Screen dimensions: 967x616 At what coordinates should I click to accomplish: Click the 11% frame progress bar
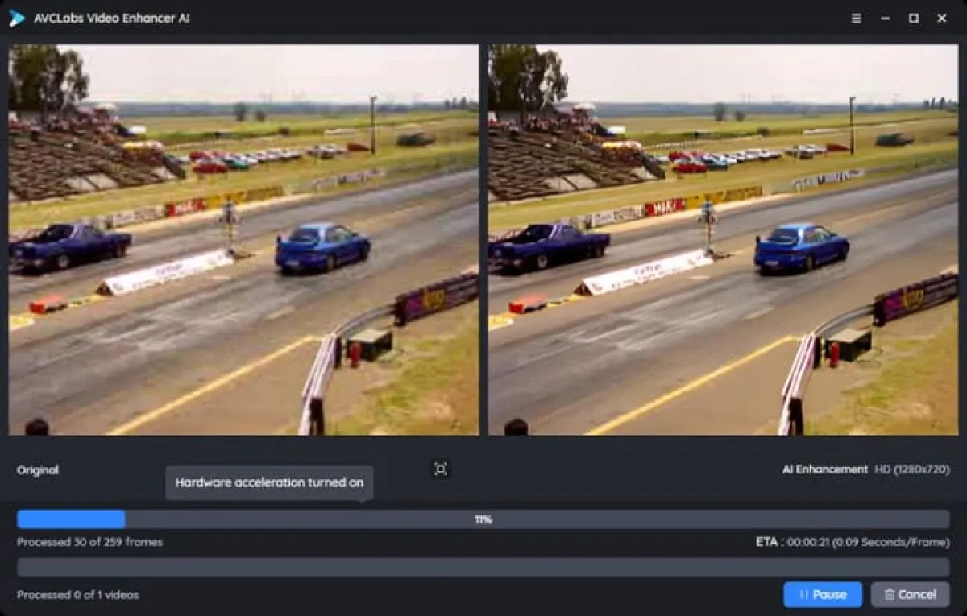(483, 519)
